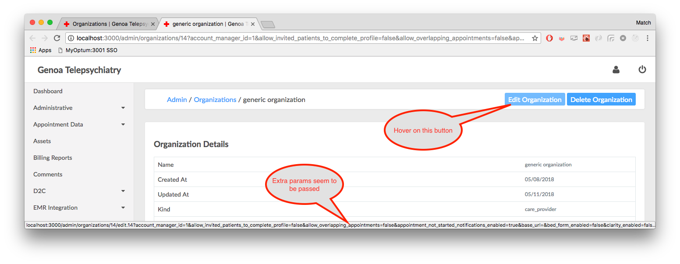Click the site info icon before localhost:3000

(71, 38)
